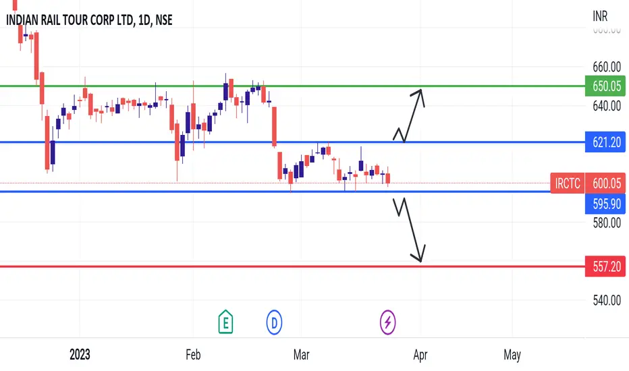Select the blue 621.20 price label
The image size is (629, 371).
(x=605, y=142)
